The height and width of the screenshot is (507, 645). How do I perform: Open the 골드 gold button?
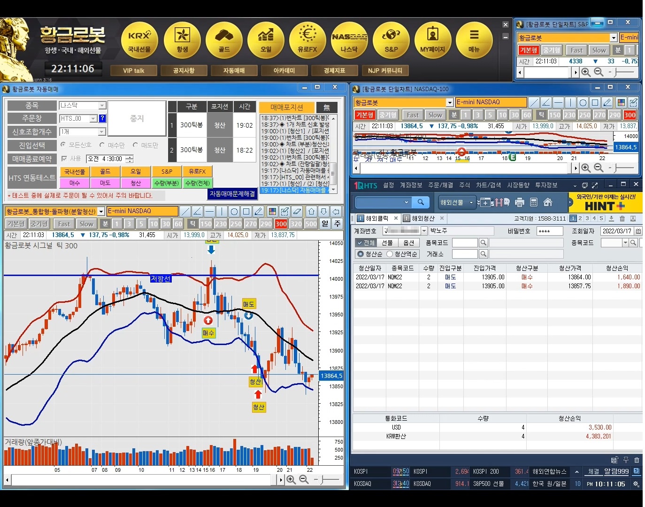click(224, 40)
